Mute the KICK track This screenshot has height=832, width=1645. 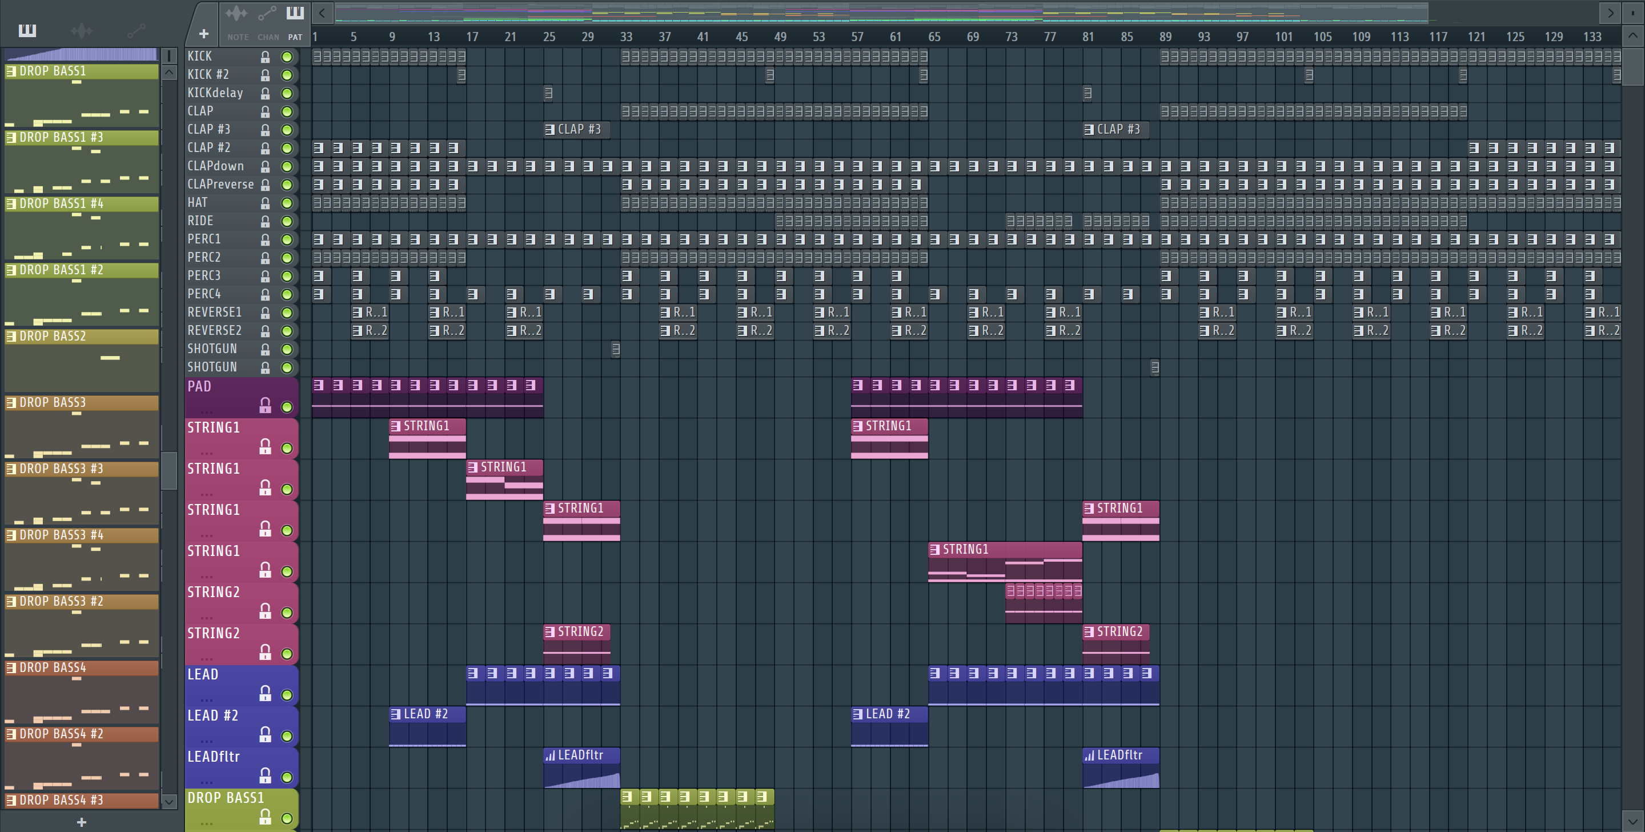[x=287, y=57]
